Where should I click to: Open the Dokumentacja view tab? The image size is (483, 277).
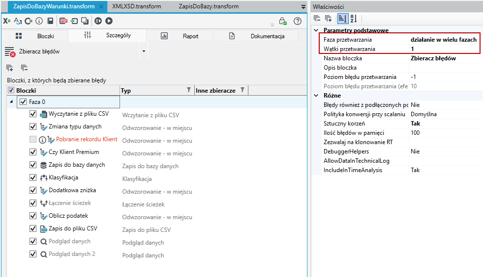[x=256, y=36]
